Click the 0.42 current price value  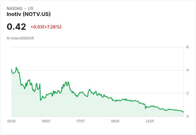(16, 27)
